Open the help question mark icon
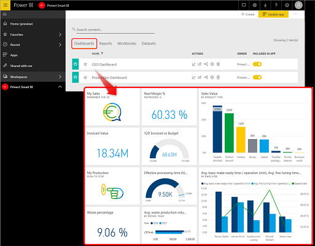 point(276,5)
